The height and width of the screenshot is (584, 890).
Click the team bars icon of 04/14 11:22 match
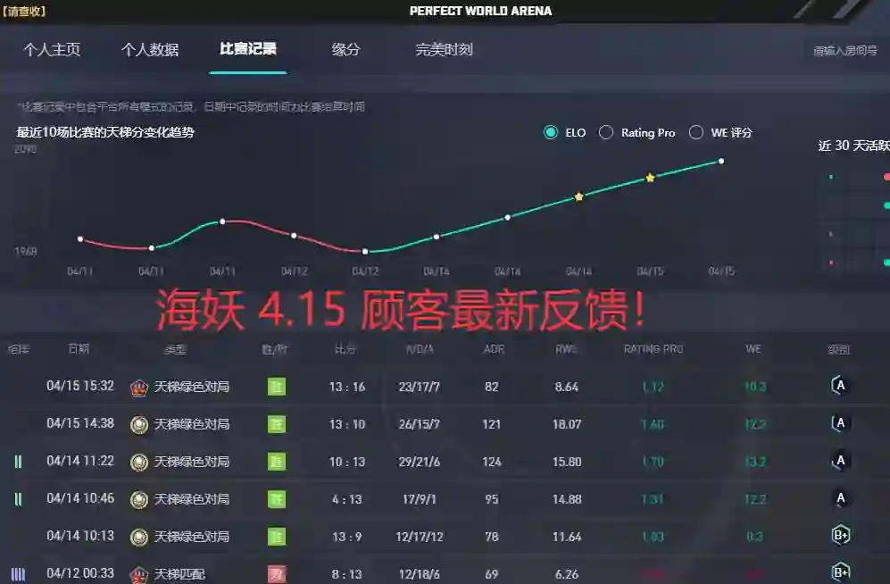coord(18,462)
